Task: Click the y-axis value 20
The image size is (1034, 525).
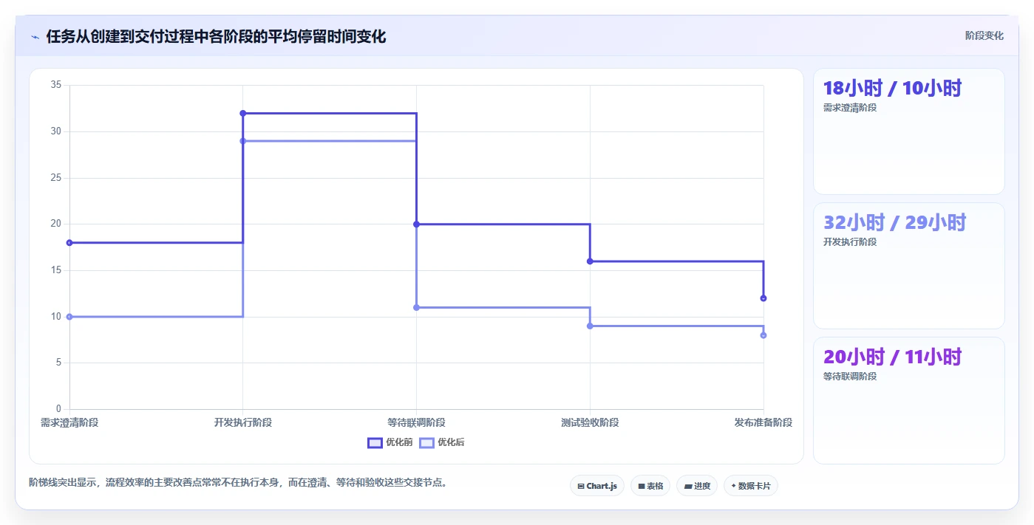Action: (56, 224)
